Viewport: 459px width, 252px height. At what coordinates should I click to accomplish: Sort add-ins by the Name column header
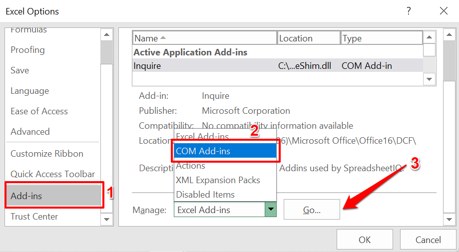204,38
